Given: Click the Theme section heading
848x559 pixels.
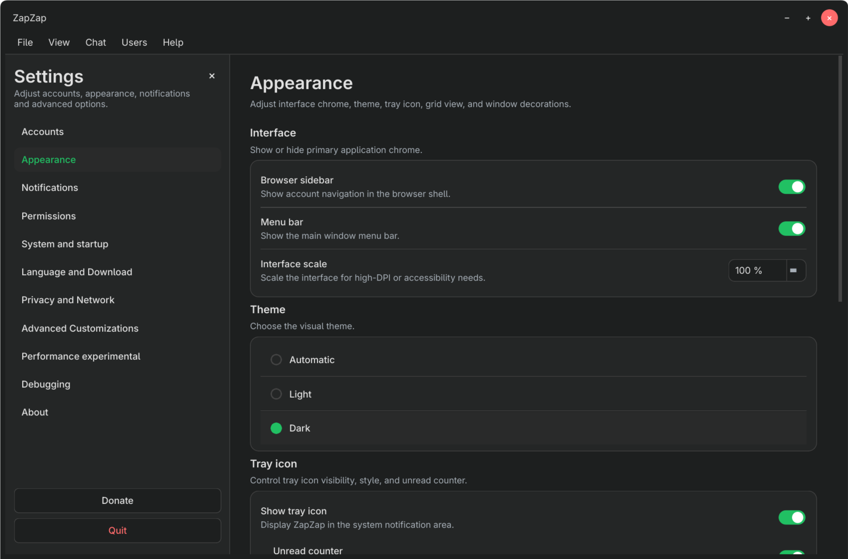Looking at the screenshot, I should tap(268, 309).
